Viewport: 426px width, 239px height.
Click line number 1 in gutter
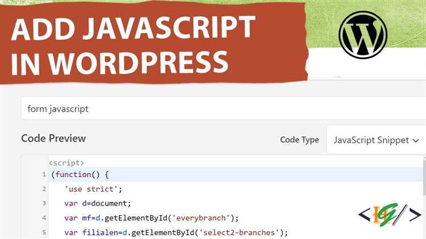[x=44, y=174]
